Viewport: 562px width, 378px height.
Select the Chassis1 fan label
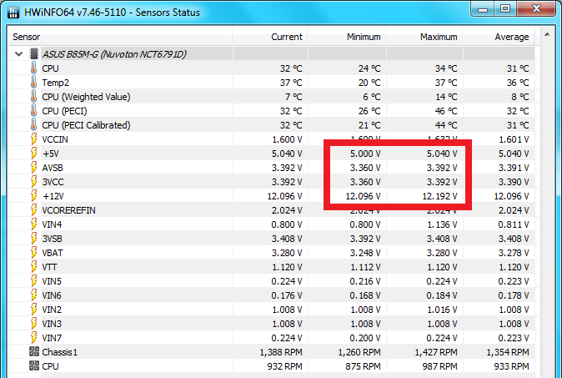click(x=59, y=352)
